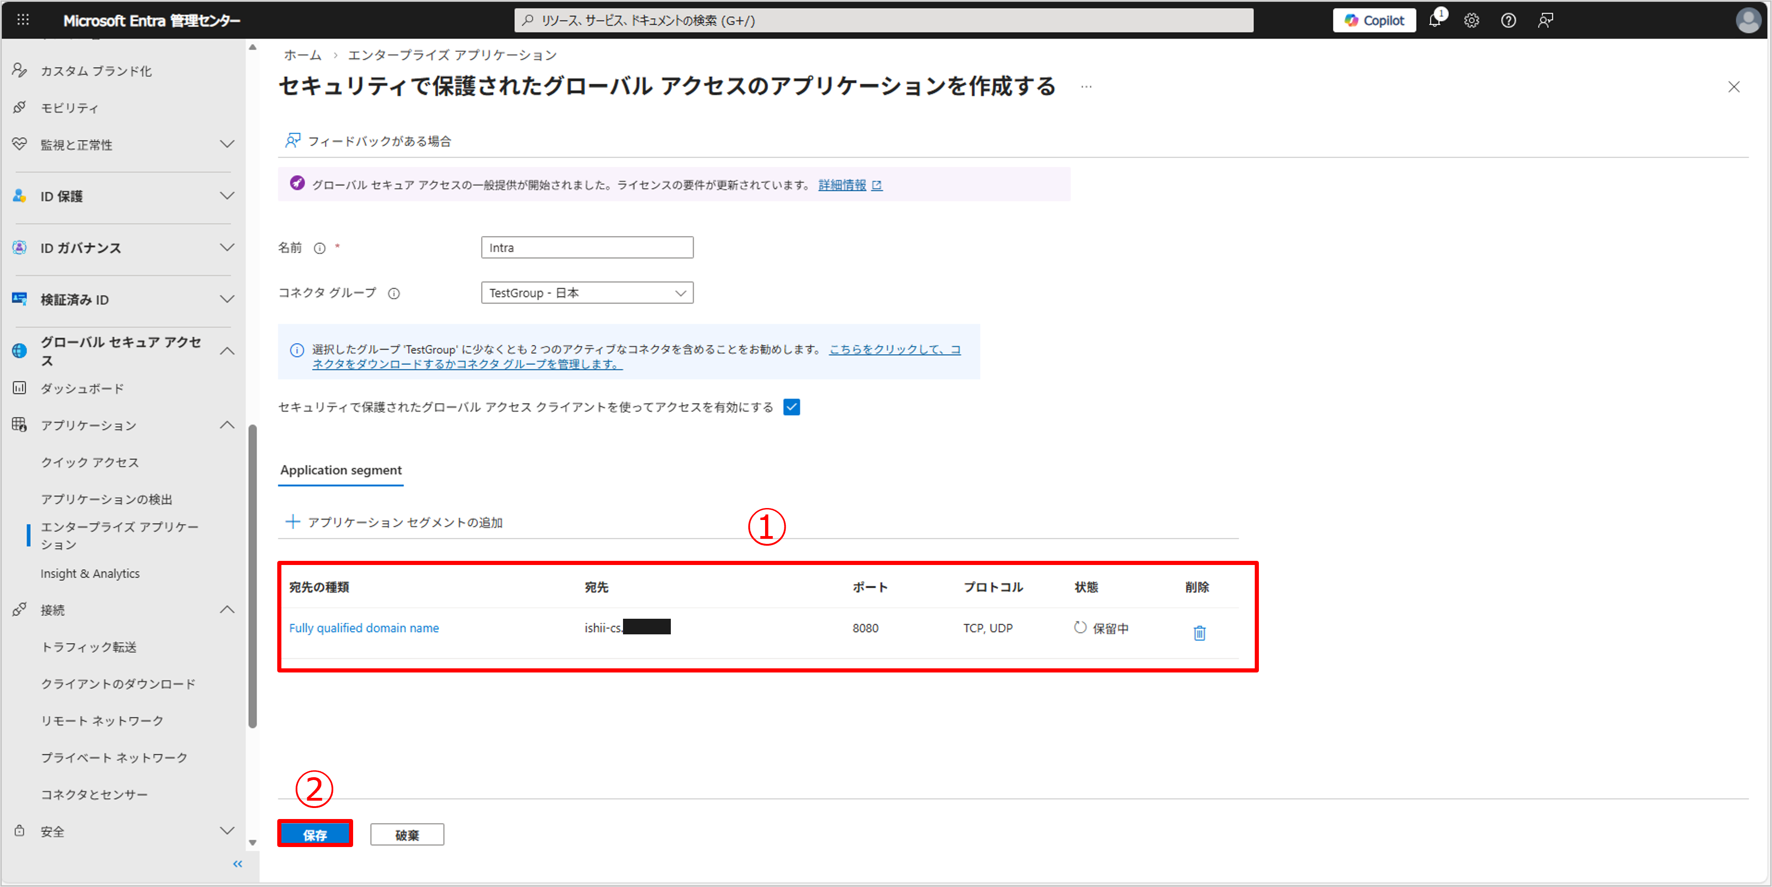1772x887 pixels.
Task: Click the trash delete icon in segment row
Action: pos(1199,633)
